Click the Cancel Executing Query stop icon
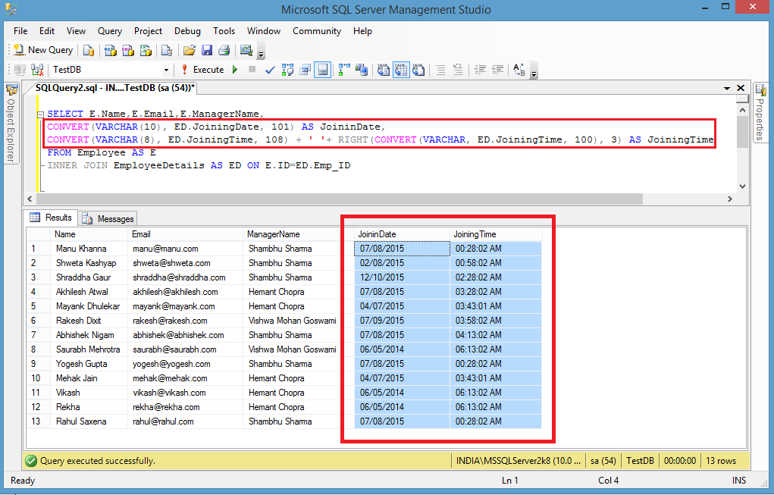774x495 pixels. (x=252, y=70)
